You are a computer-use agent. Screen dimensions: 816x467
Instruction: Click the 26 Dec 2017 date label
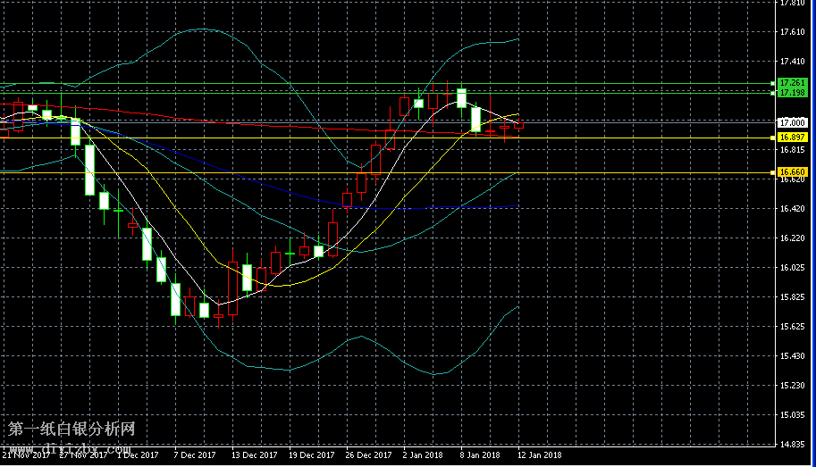[x=370, y=455]
